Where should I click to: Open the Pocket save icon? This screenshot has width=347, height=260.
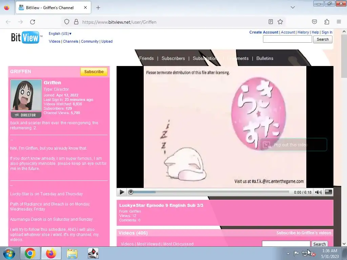[x=314, y=22]
